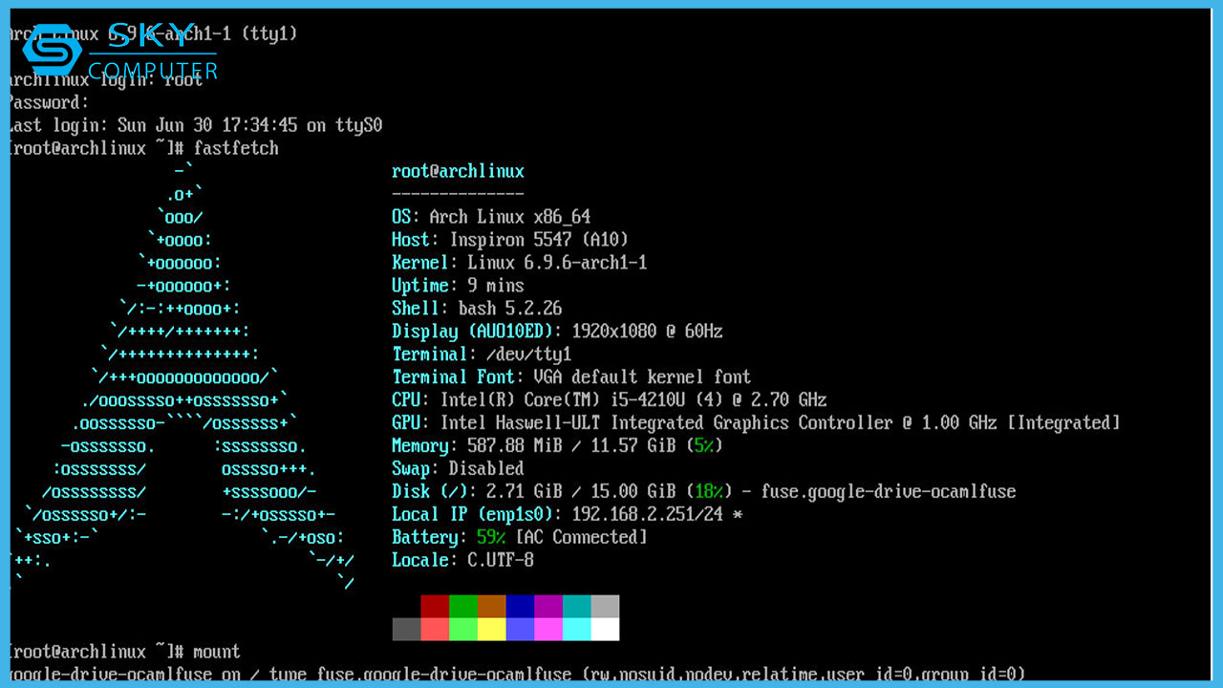1223x688 pixels.
Task: Click the red color block in the palette
Action: click(435, 607)
